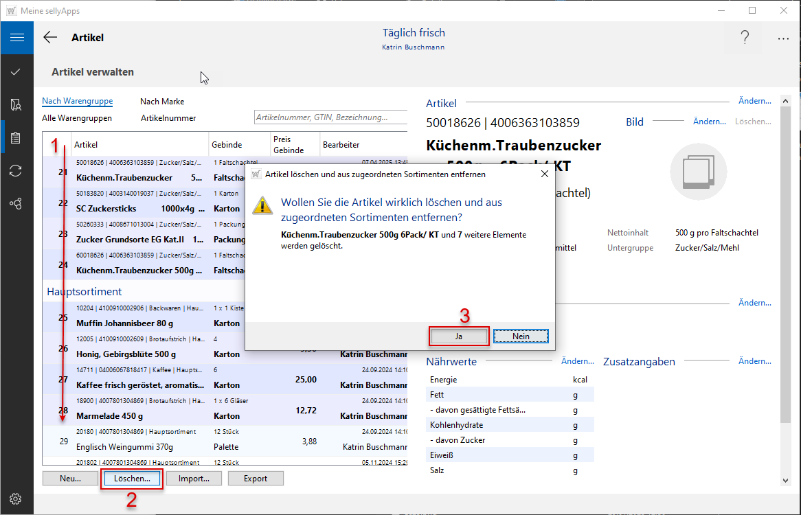Image resolution: width=801 pixels, height=515 pixels.
Task: Open the share nodes sidebar icon
Action: tap(16, 204)
